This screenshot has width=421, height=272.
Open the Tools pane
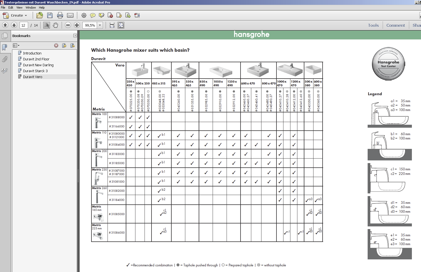pyautogui.click(x=373, y=25)
